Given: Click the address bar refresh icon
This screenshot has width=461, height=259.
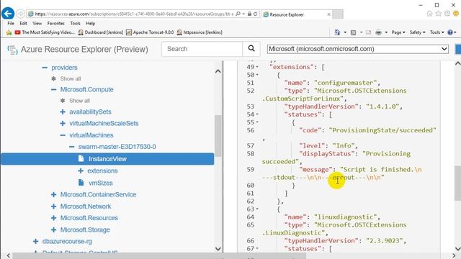Looking at the screenshot, I should 255,14.
